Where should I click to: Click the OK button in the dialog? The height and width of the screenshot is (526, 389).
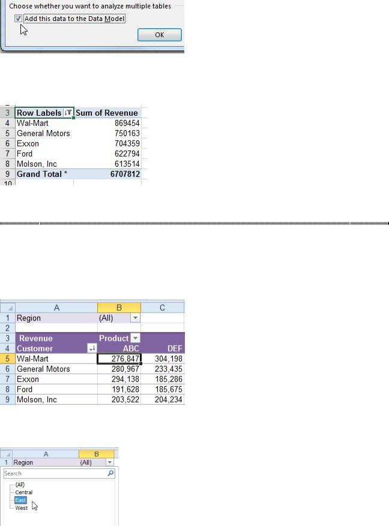160,35
